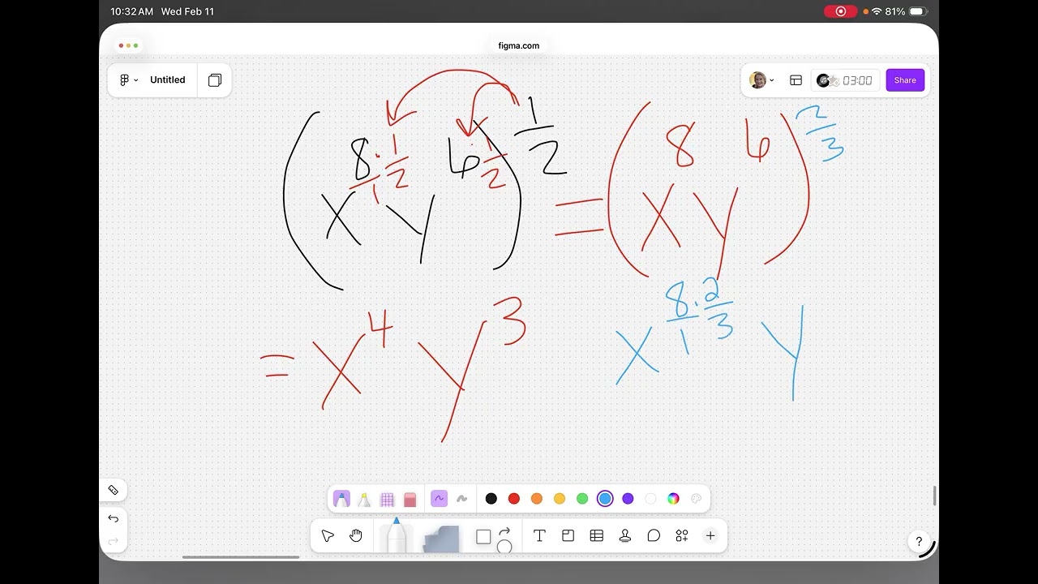Select the square shape tool
The image size is (1038, 584).
tap(483, 537)
